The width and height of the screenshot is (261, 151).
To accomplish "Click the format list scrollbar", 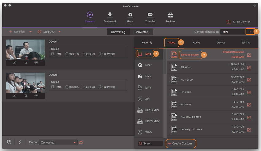I will [x=165, y=62].
